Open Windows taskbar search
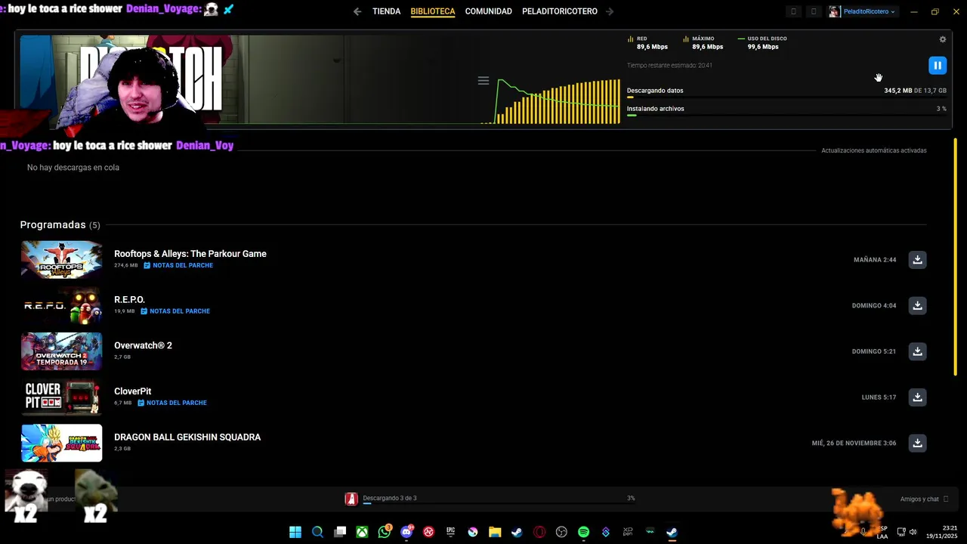967x544 pixels. (317, 532)
